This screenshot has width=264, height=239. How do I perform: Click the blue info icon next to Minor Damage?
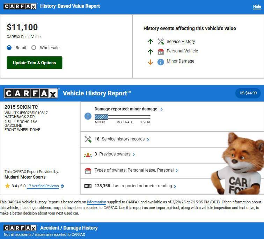point(161,62)
